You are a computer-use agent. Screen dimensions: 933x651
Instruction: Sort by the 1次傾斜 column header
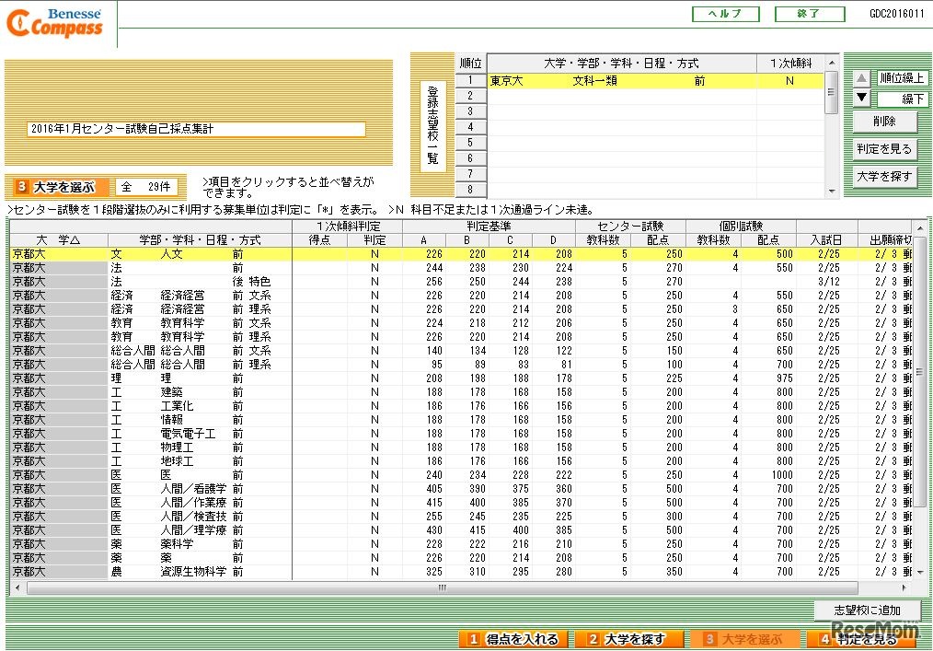coord(793,62)
